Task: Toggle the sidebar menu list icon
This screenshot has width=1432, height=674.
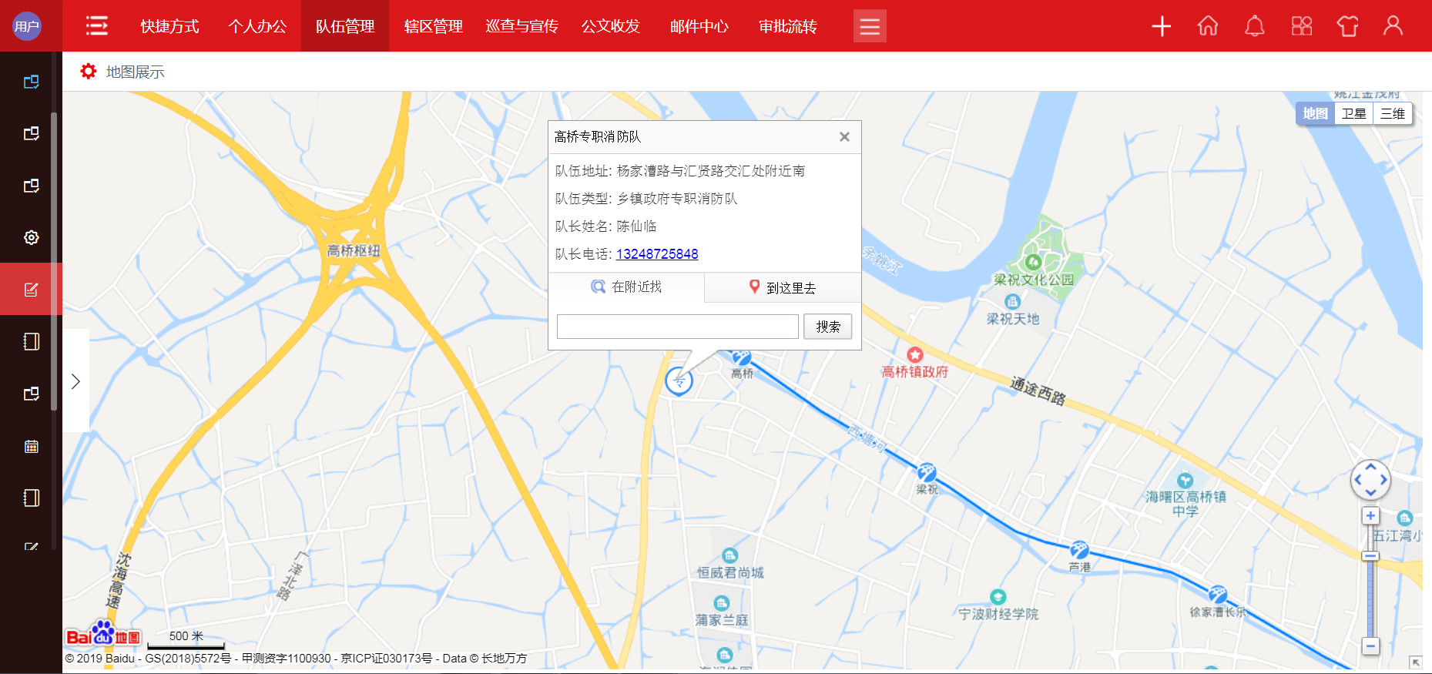Action: [x=96, y=26]
